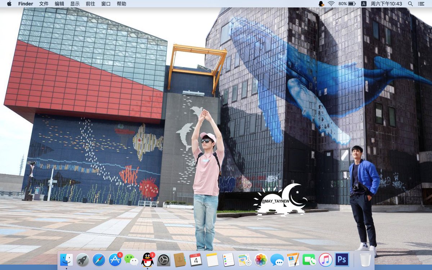This screenshot has width=432, height=270.
Task: Open the 显示 menu
Action: pyautogui.click(x=75, y=4)
